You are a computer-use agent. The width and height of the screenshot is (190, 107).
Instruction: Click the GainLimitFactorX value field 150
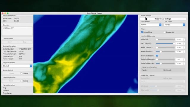[x=179, y=59]
